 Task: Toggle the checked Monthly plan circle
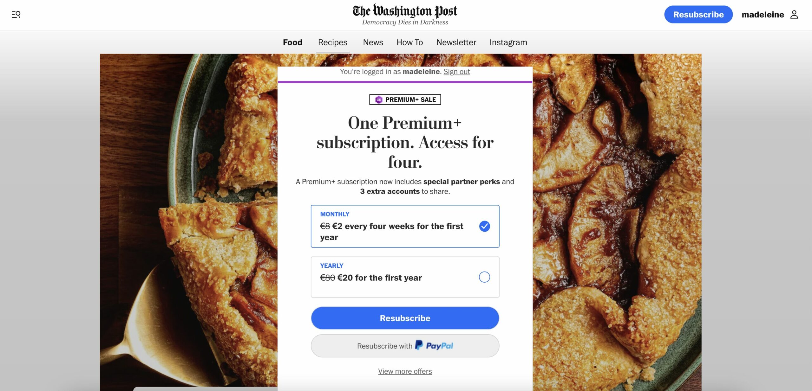[x=484, y=226]
